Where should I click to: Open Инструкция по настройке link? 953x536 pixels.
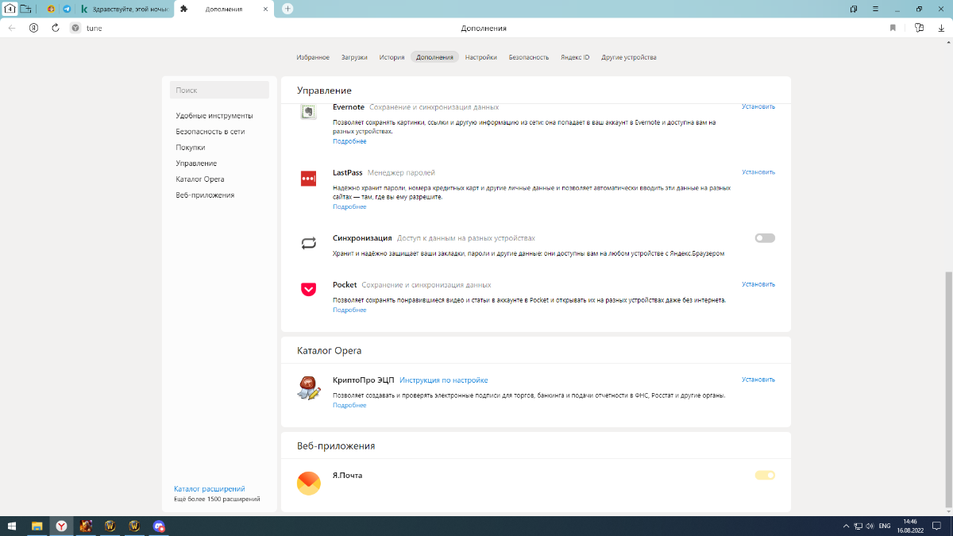click(x=444, y=380)
